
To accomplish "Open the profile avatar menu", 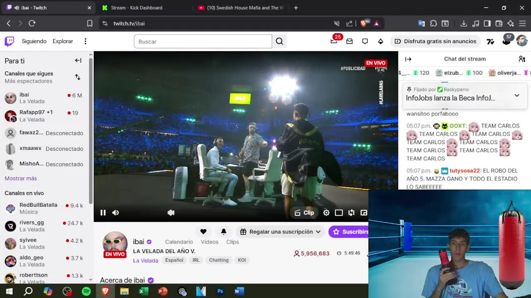I will coord(522,41).
